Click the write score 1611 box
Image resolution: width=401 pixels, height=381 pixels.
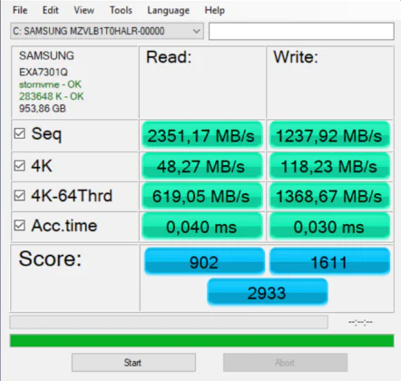(329, 261)
